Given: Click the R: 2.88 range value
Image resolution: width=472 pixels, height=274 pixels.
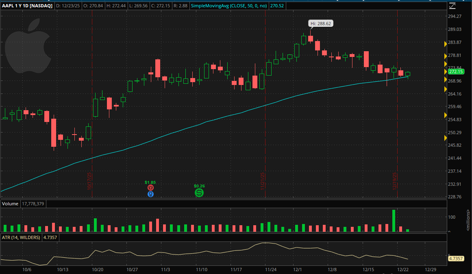Looking at the screenshot, I should (181, 6).
